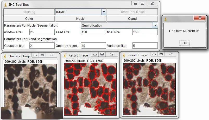
Task: Click the IHC Tool Box microscope title icon
Action: (5, 4)
